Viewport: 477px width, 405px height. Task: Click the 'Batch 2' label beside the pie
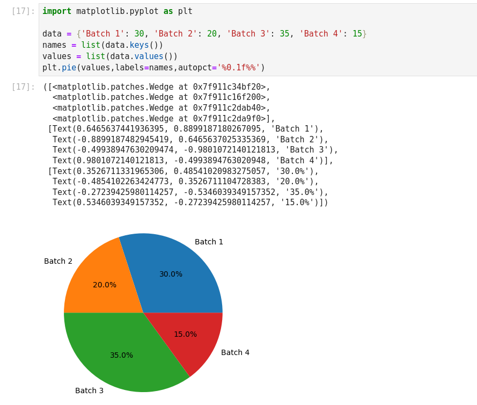click(x=58, y=262)
